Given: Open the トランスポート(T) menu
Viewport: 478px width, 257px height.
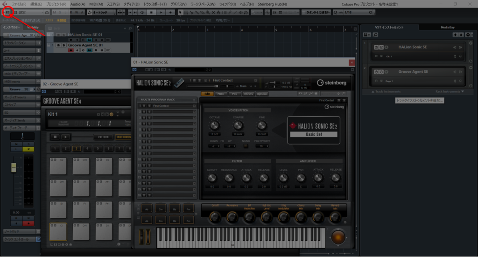Looking at the screenshot, I should [155, 4].
